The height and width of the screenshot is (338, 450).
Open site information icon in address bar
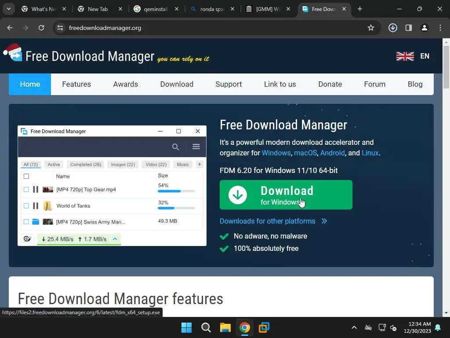60,28
